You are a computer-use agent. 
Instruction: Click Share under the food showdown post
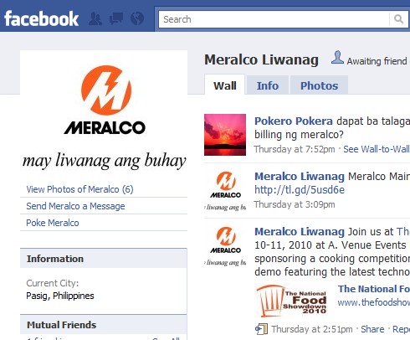coord(372,329)
